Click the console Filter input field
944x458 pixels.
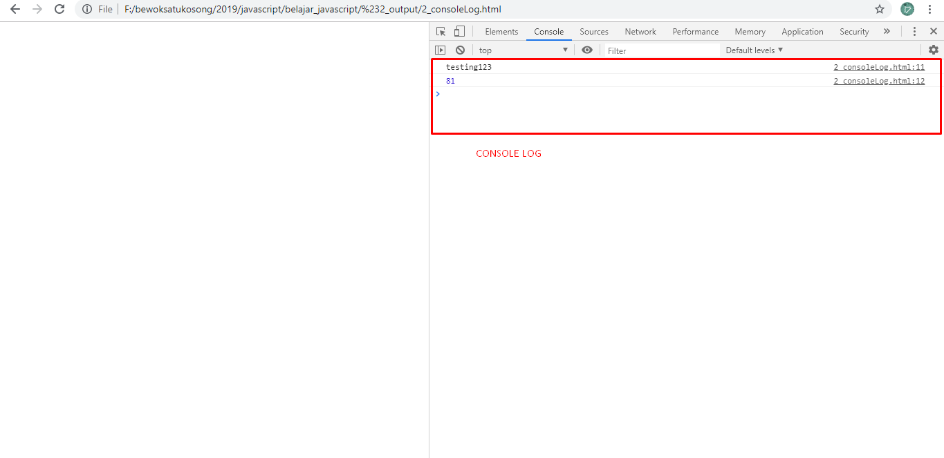click(660, 49)
